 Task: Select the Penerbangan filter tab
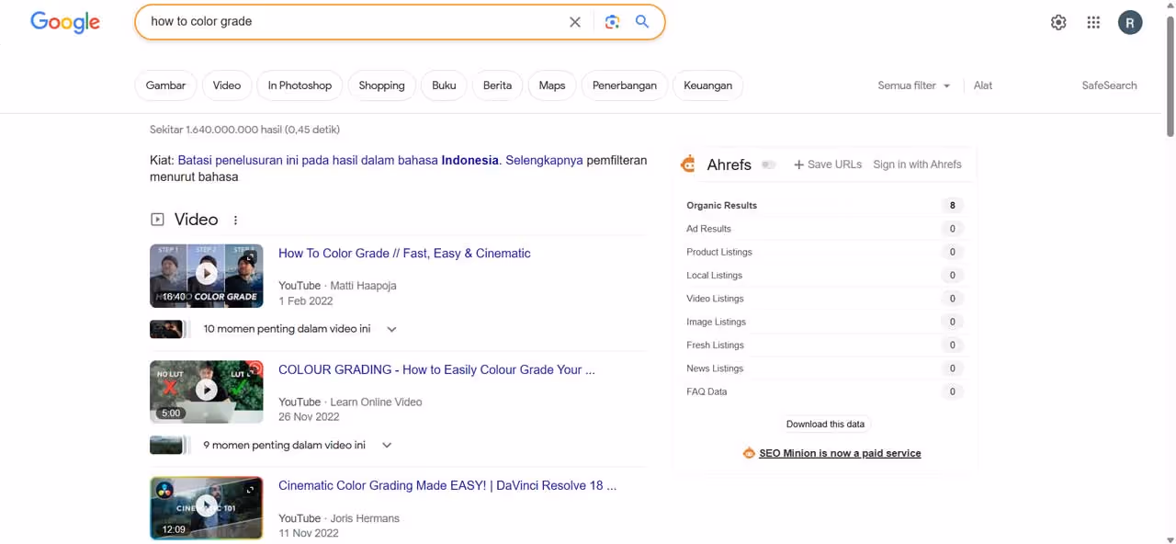coord(625,85)
